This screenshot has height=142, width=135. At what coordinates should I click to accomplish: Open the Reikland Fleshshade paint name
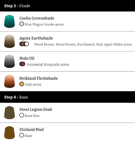[38, 78]
